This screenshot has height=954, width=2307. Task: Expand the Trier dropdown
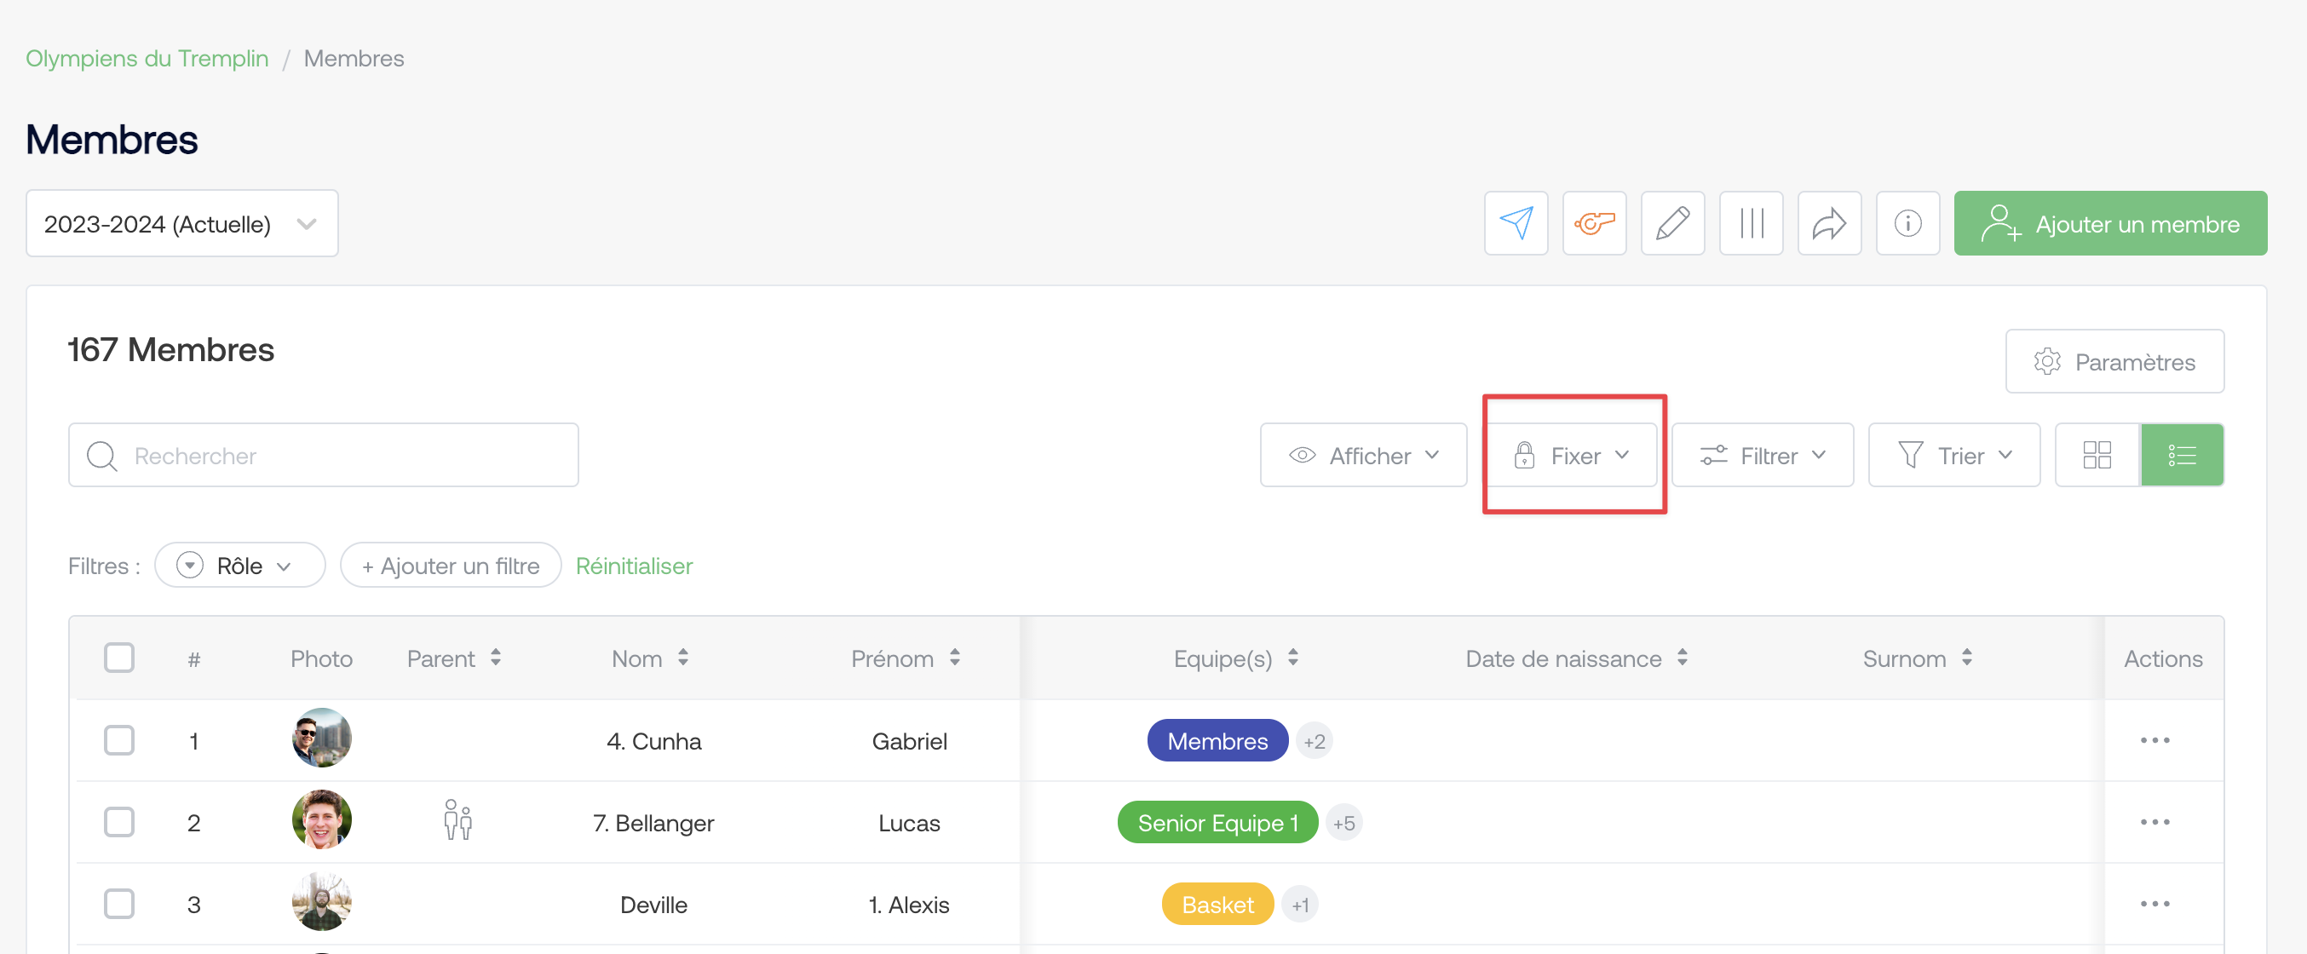1953,455
